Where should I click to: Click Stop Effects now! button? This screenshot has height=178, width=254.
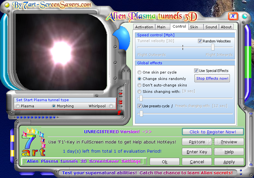click(212, 78)
